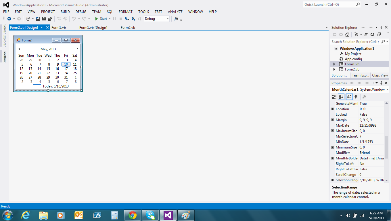This screenshot has height=221, width=391.
Task: Open Google Chrome from taskbar
Action: coord(133,215)
